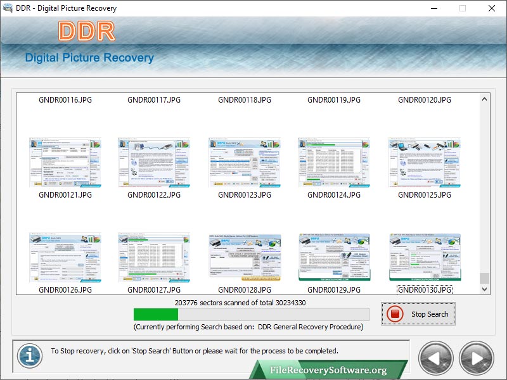Screen dimensions: 507x380
Task: Select thumbnail of GNDR00121.JPG
Action: [x=65, y=161]
